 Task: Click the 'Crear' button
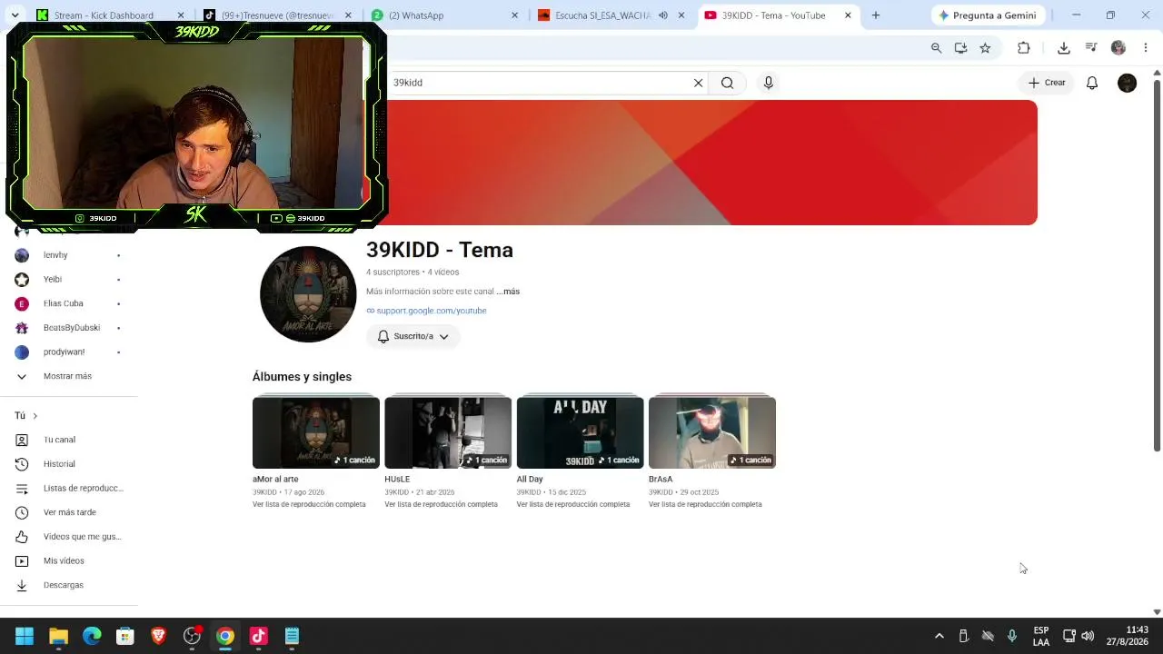tap(1047, 83)
